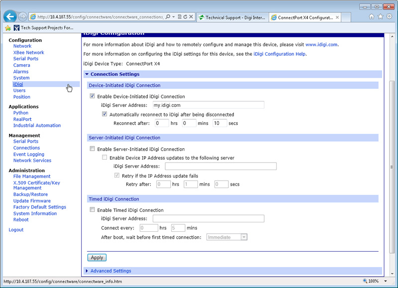The image size is (398, 288).
Task: Click the Refresh icon in address bar
Action: pos(185,17)
